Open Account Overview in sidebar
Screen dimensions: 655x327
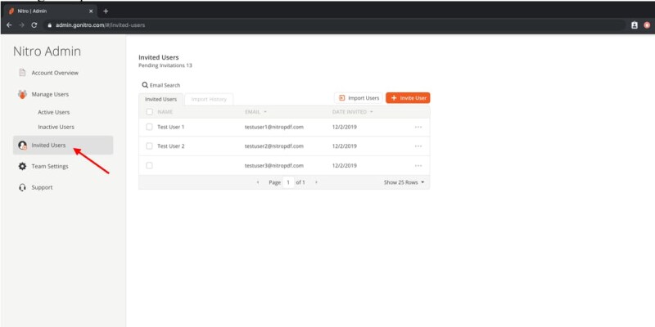pyautogui.click(x=55, y=73)
